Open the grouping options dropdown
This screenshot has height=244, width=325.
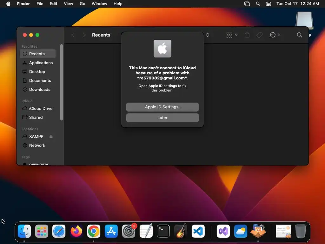point(232,35)
